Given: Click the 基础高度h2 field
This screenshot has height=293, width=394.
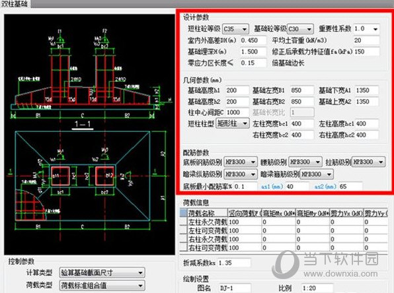Looking at the screenshot, I should point(237,102).
